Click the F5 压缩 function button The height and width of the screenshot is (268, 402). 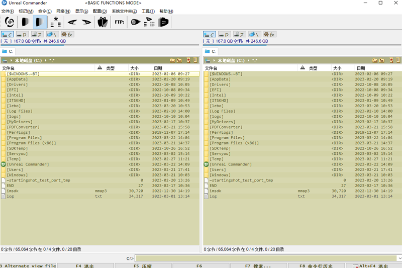click(143, 265)
